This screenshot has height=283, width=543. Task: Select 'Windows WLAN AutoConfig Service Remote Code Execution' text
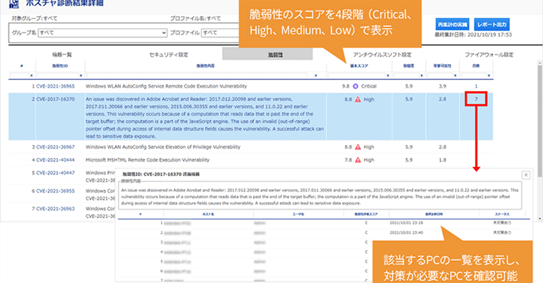[151, 86]
